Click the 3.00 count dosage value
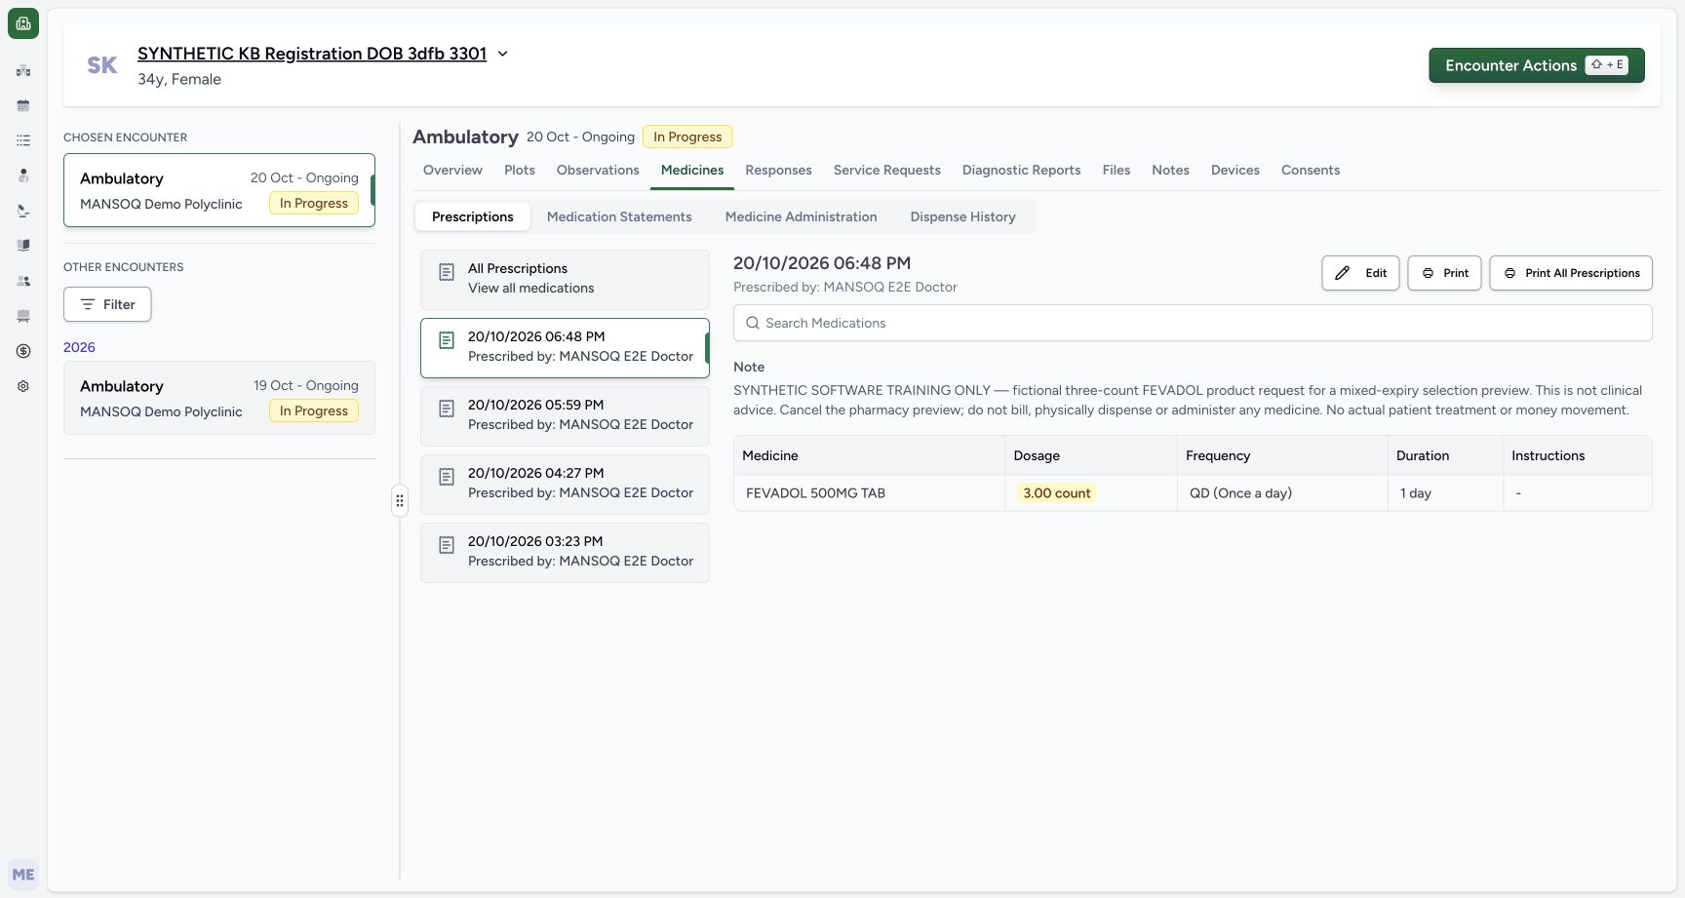1685x898 pixels. click(1057, 493)
